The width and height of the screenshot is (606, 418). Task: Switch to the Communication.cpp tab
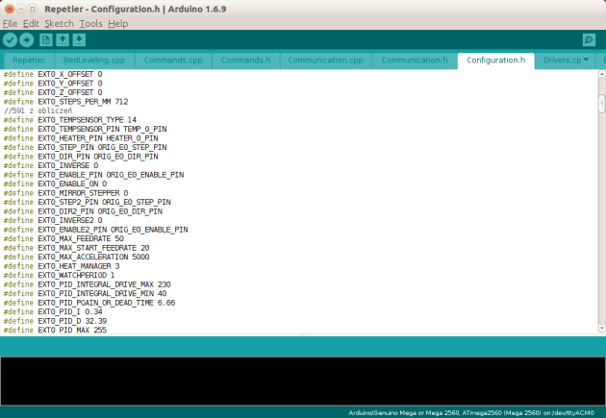coord(325,61)
